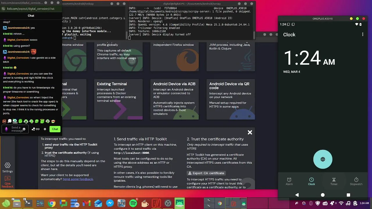Click the shield tray icon
This screenshot has width=372, height=209.
(318, 203)
